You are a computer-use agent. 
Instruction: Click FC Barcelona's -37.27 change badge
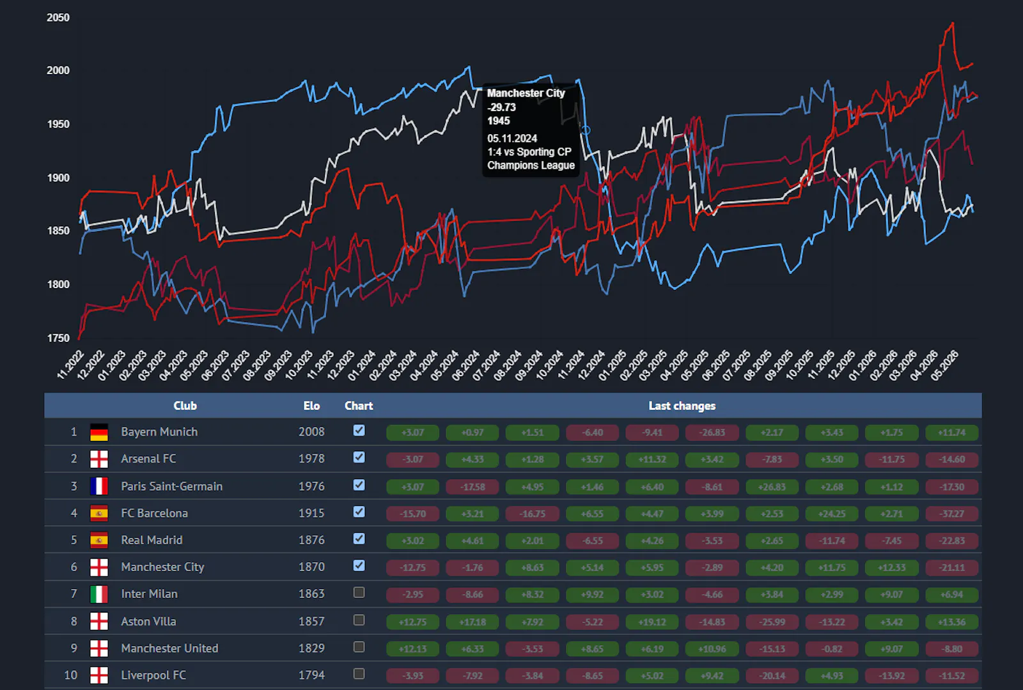(952, 514)
